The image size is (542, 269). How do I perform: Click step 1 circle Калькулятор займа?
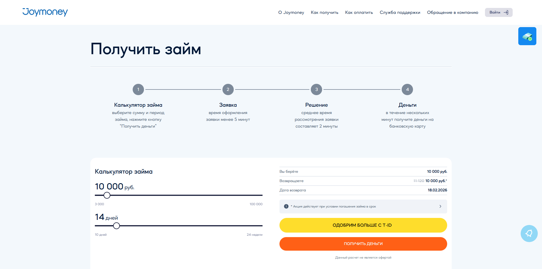click(138, 89)
